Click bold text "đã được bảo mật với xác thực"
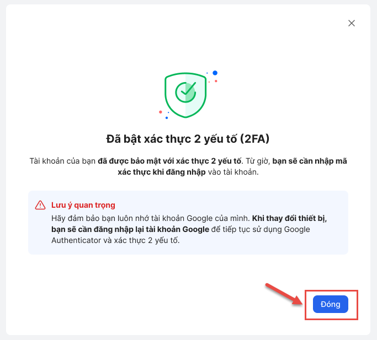 point(160,161)
